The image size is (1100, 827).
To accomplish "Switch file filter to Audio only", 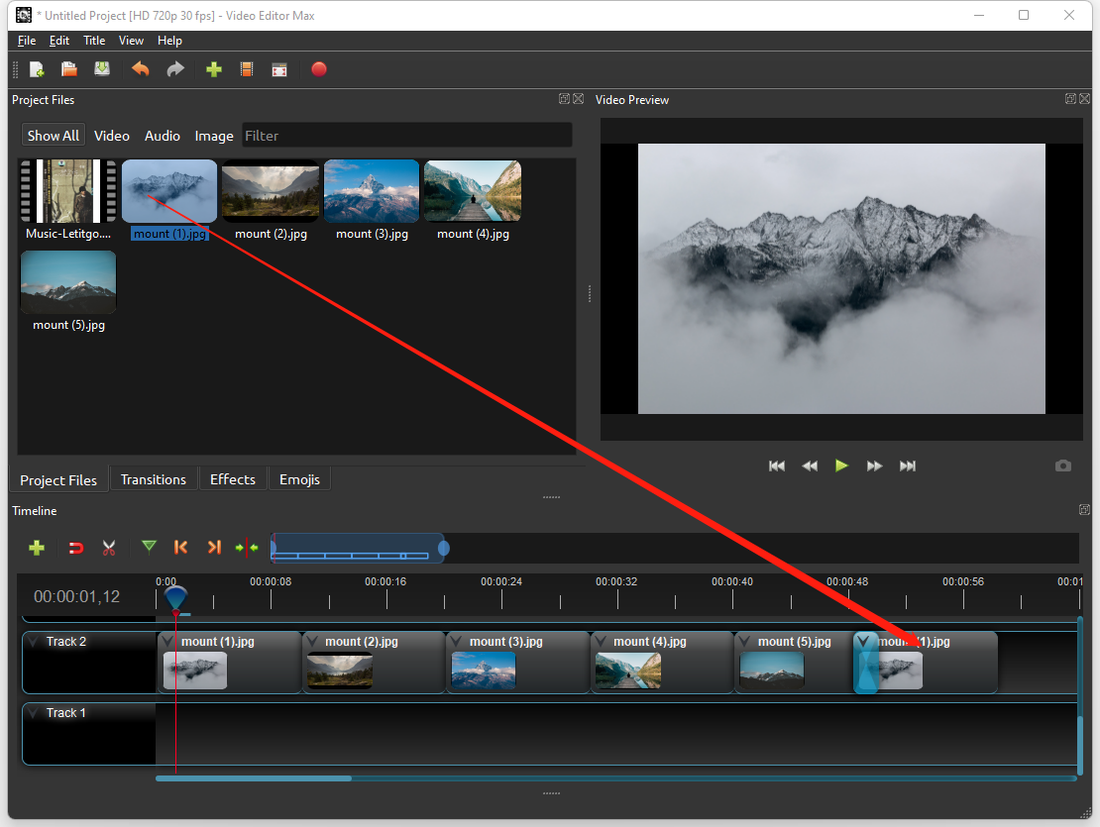I will point(162,136).
